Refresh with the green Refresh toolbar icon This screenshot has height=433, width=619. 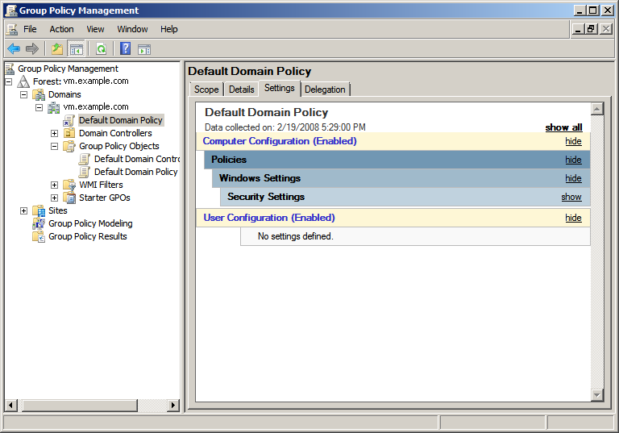point(102,49)
